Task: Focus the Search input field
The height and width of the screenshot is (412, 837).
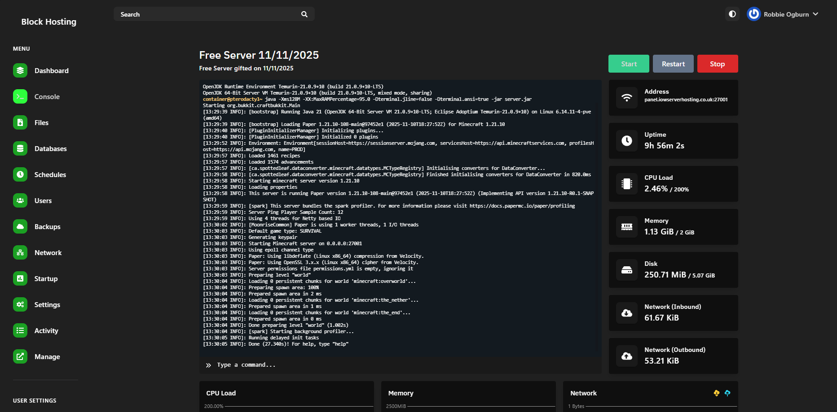Action: [214, 14]
